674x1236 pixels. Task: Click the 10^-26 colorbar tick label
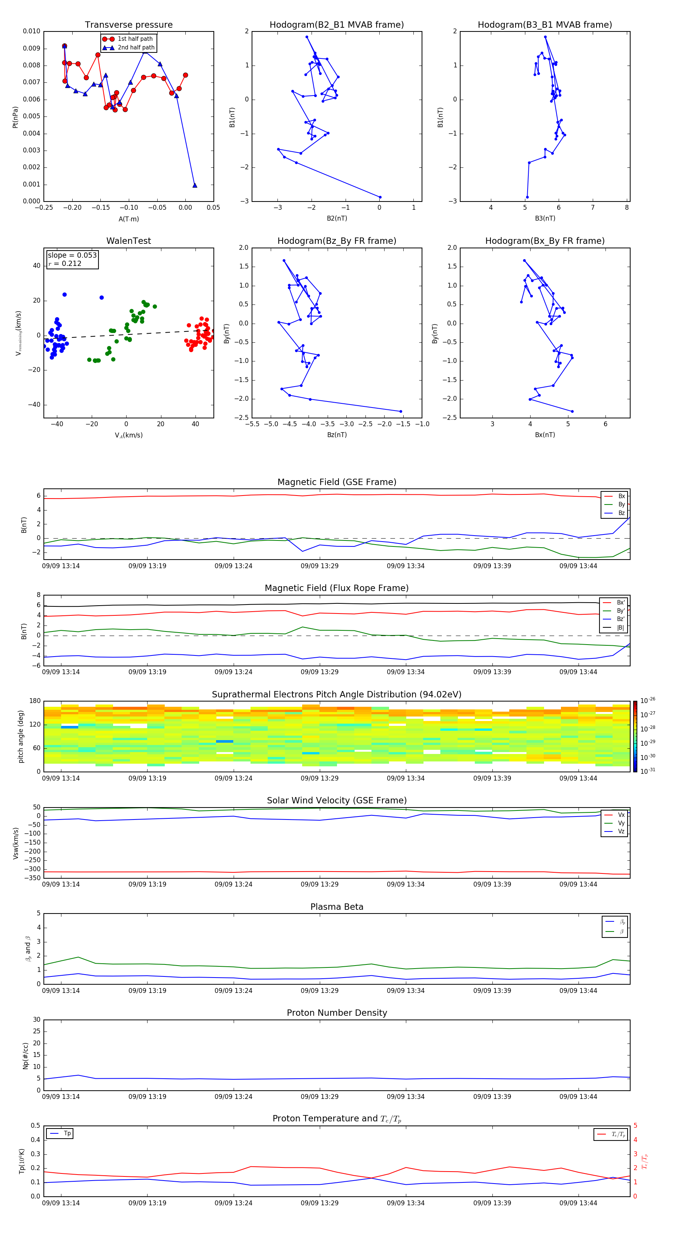point(648,700)
